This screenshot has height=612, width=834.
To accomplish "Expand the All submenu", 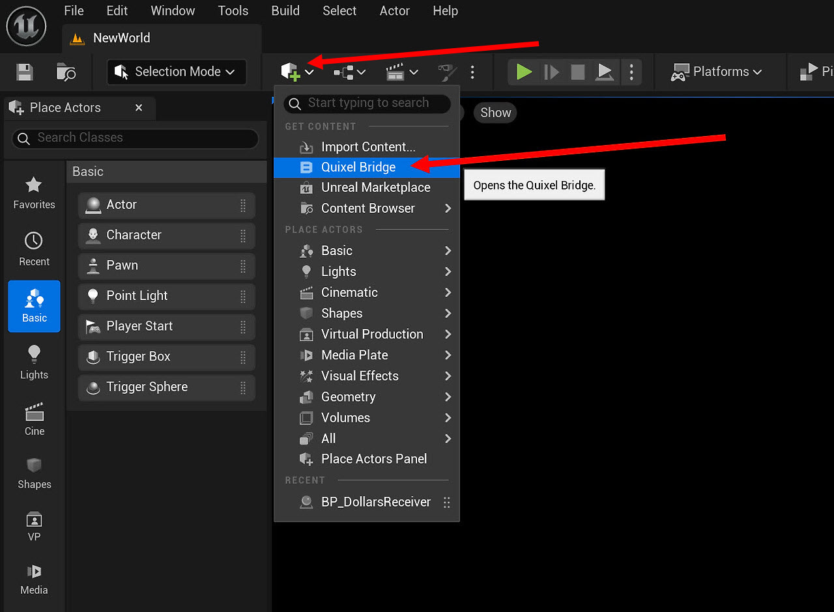I will click(x=367, y=438).
